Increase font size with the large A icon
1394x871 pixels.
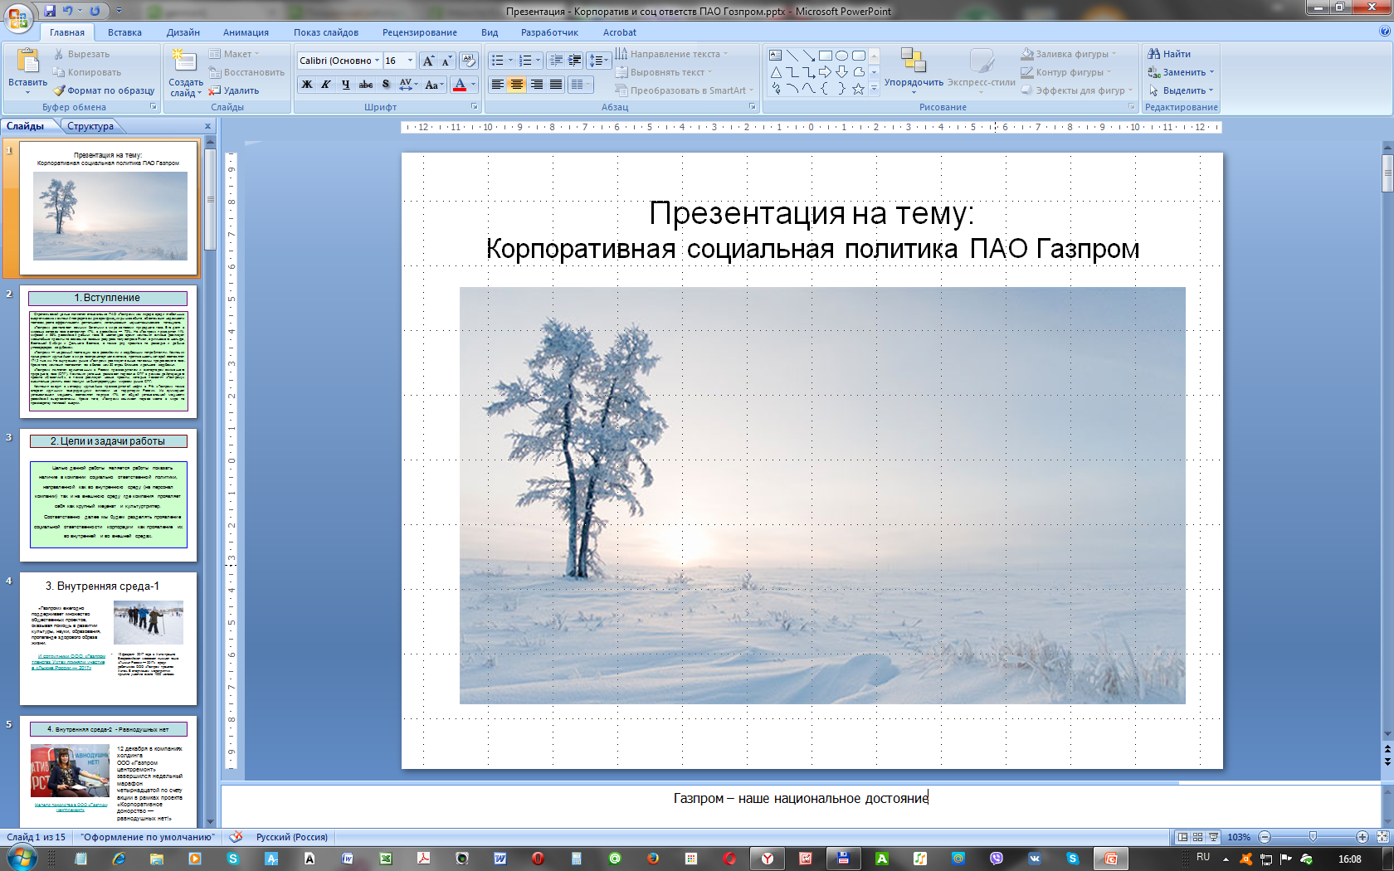(x=428, y=61)
